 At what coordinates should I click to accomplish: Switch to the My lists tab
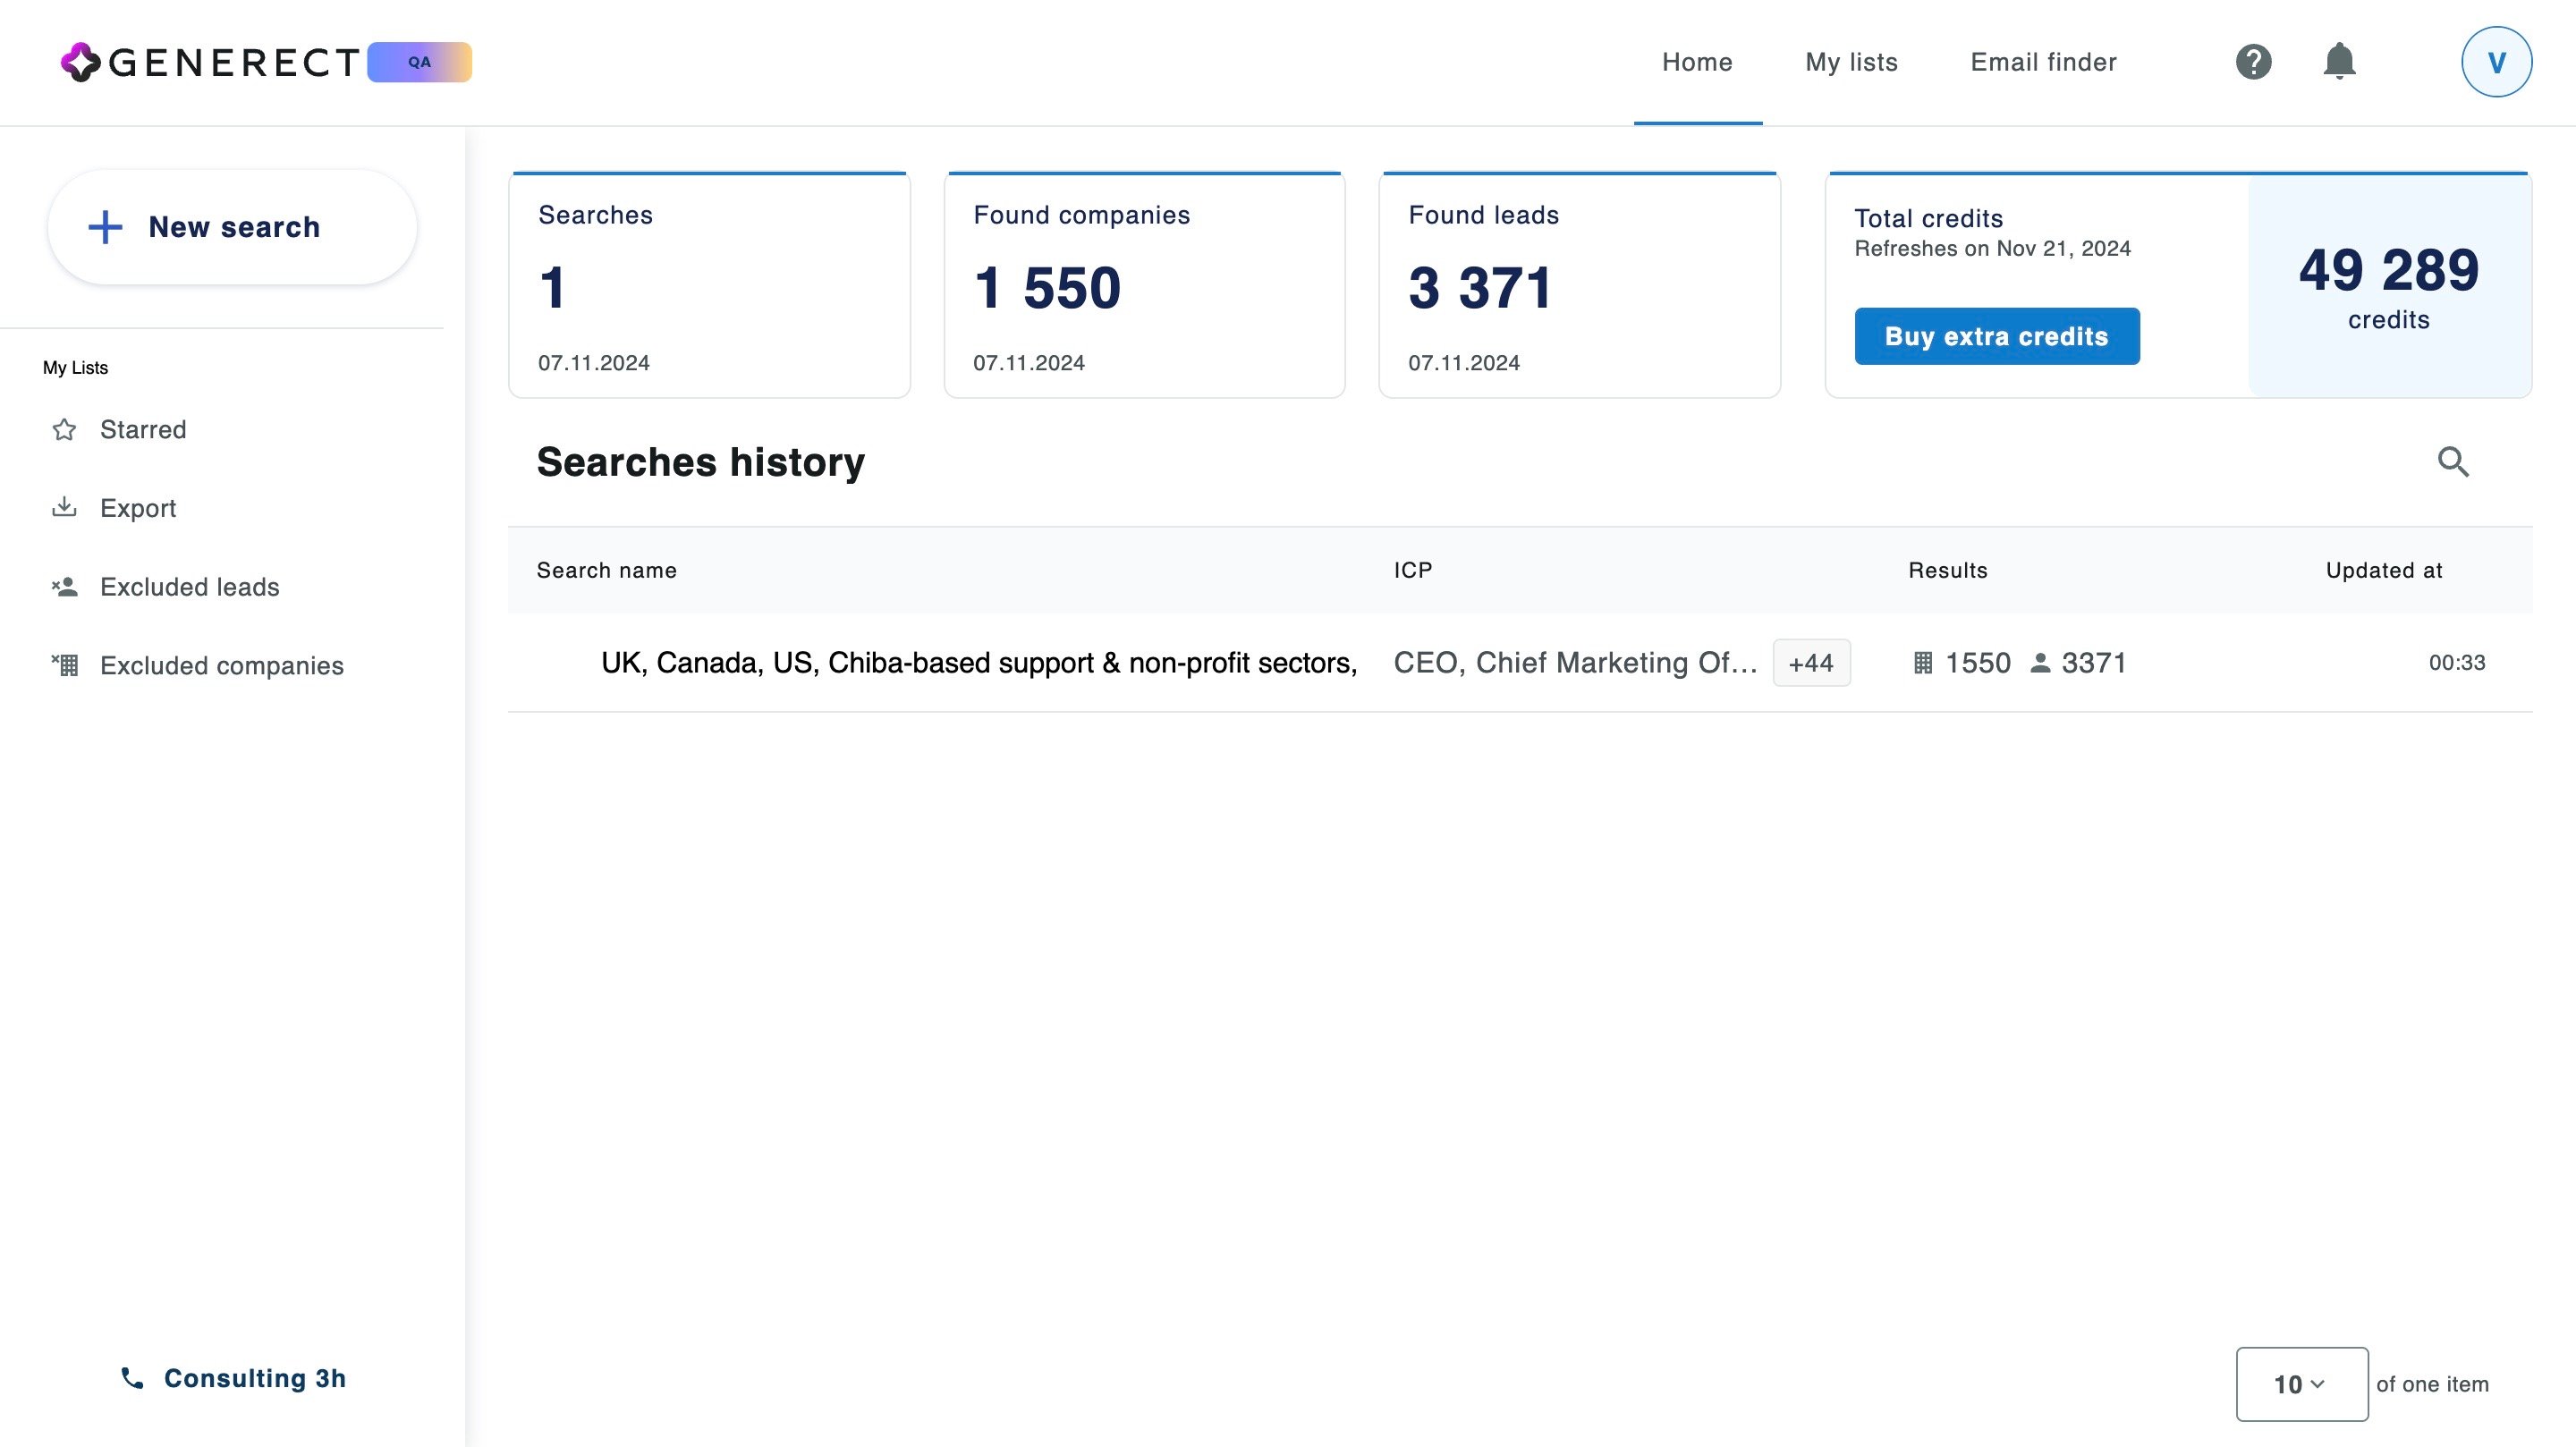click(x=1851, y=62)
